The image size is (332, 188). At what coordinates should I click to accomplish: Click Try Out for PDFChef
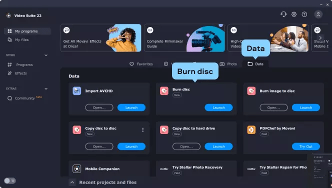tap(306, 146)
